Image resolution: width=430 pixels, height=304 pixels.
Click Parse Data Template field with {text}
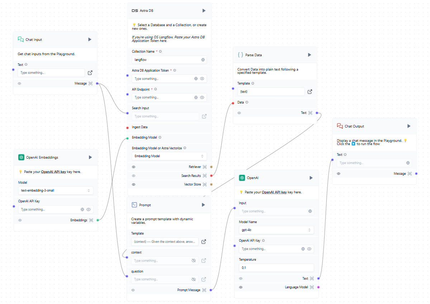point(271,92)
